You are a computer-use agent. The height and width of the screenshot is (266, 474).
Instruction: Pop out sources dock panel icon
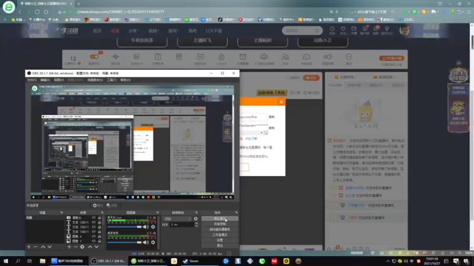pos(102,213)
